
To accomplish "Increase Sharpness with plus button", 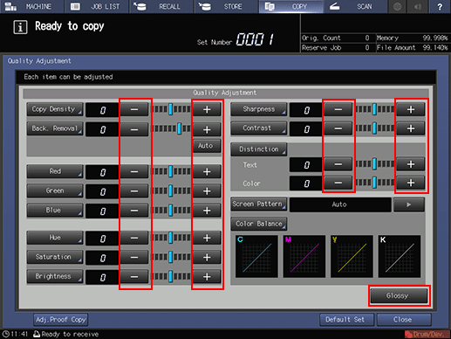I will [411, 109].
